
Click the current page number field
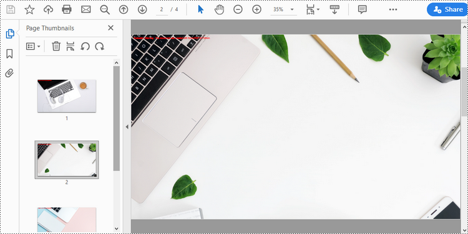click(x=162, y=9)
